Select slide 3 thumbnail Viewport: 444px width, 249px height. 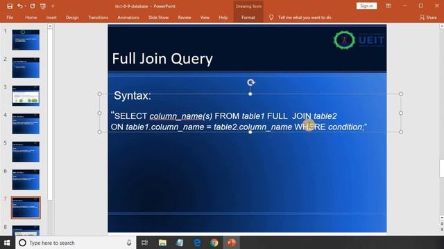[26, 95]
